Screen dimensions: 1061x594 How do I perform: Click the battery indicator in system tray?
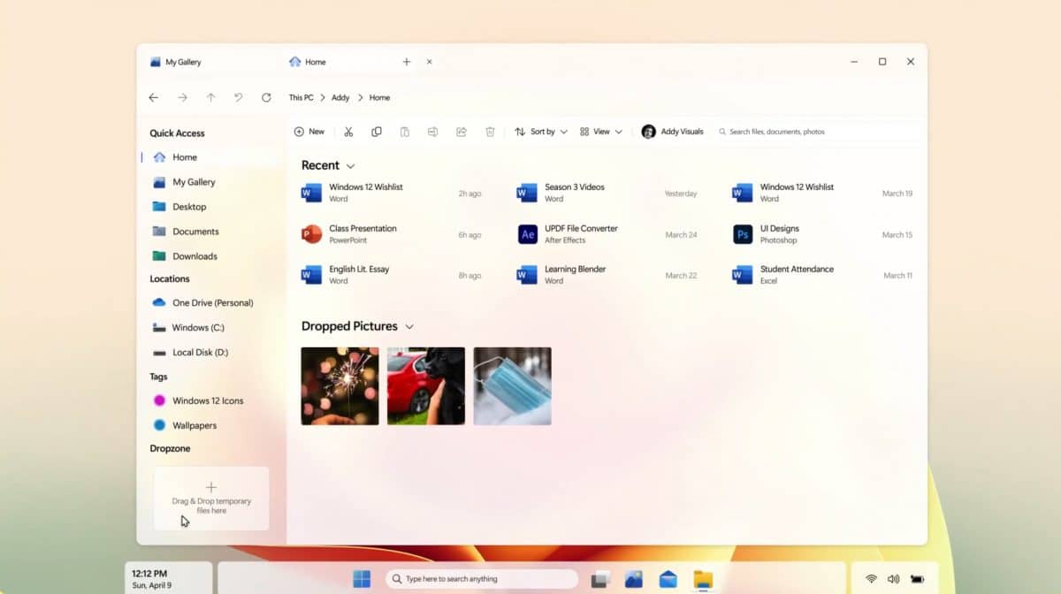916,579
